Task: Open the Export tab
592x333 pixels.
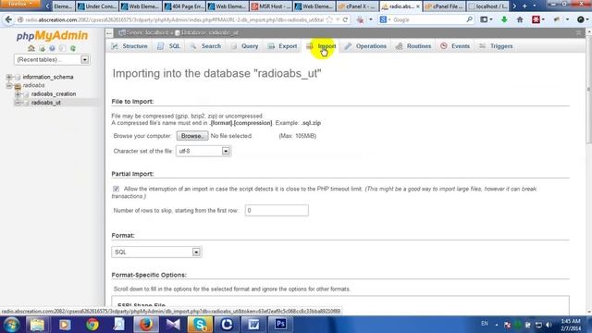Action: click(x=282, y=46)
